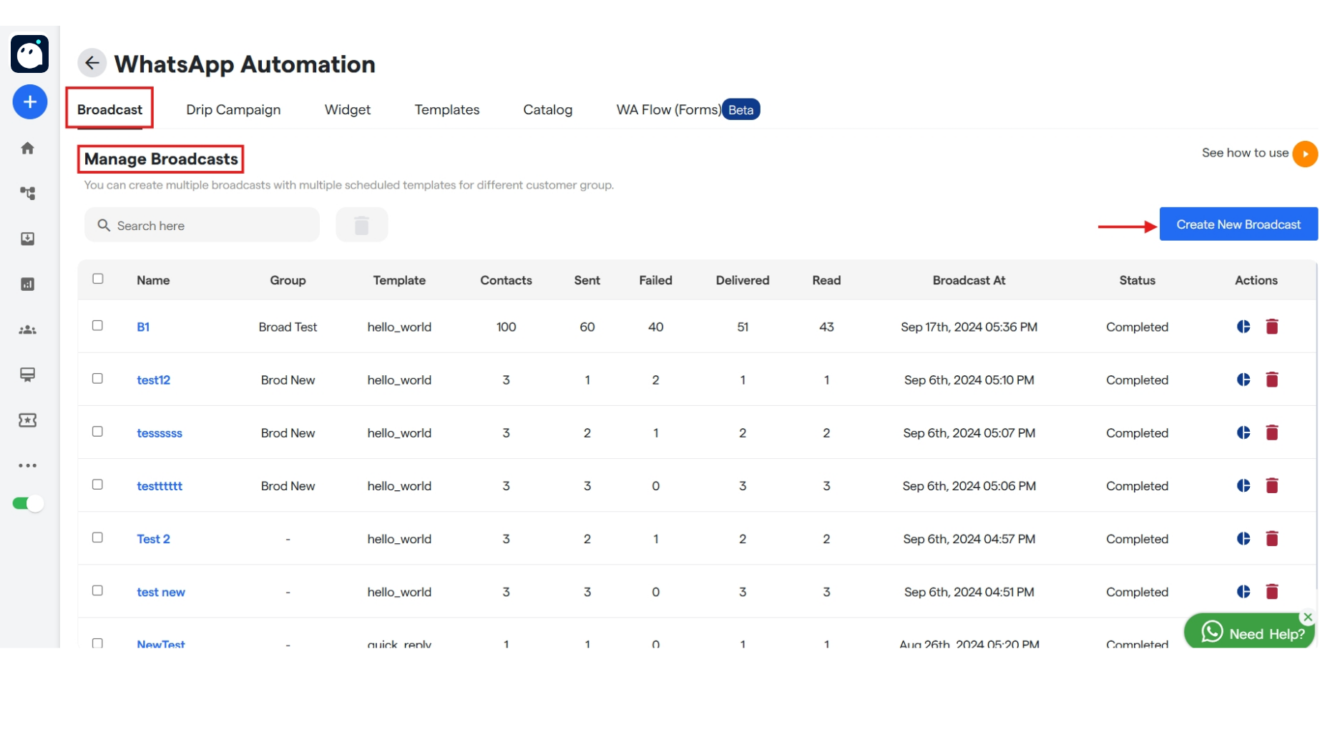This screenshot has width=1335, height=729.
Task: Click the Delivered column header
Action: pos(742,280)
